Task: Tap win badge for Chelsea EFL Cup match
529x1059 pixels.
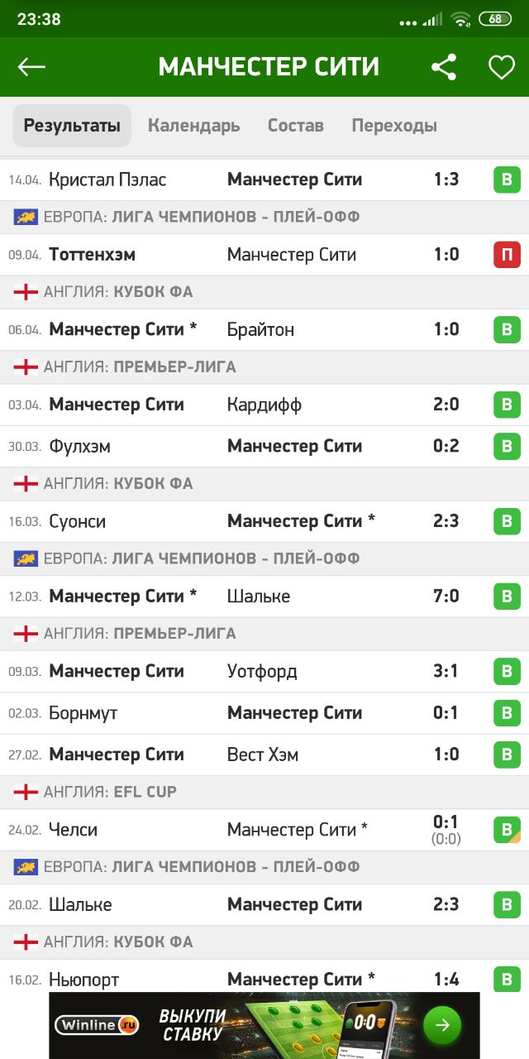Action: [x=507, y=830]
